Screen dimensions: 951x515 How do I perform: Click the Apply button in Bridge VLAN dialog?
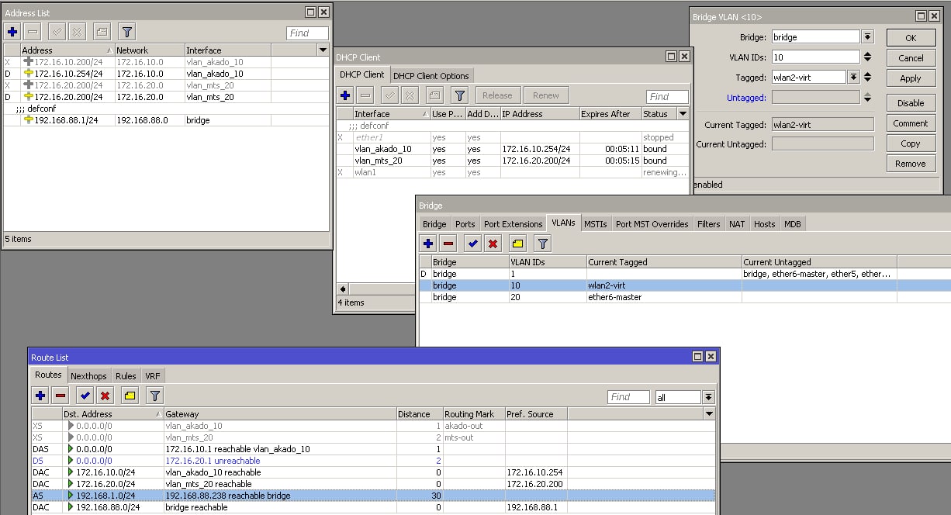pos(910,78)
